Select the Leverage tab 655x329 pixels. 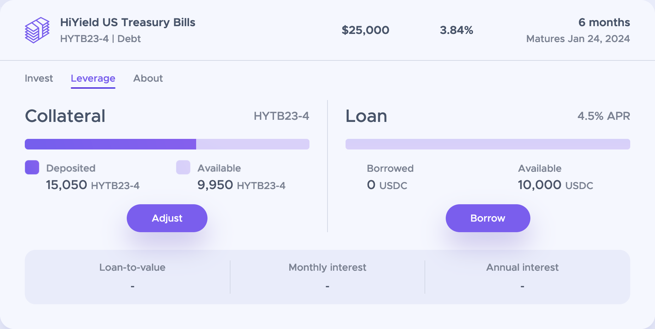point(93,78)
